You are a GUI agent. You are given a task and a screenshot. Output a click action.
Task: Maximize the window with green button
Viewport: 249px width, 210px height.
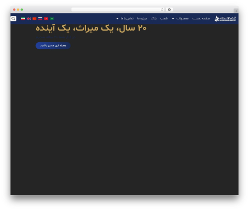[x=22, y=10]
